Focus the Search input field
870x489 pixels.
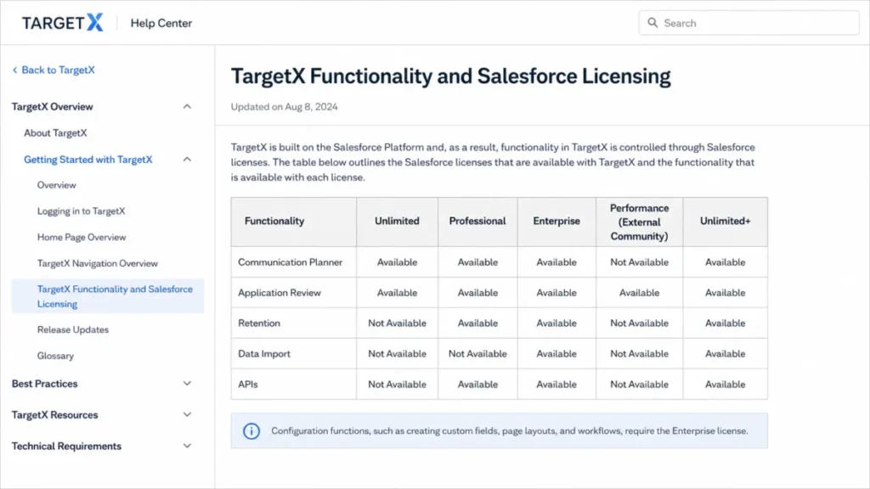click(x=749, y=23)
